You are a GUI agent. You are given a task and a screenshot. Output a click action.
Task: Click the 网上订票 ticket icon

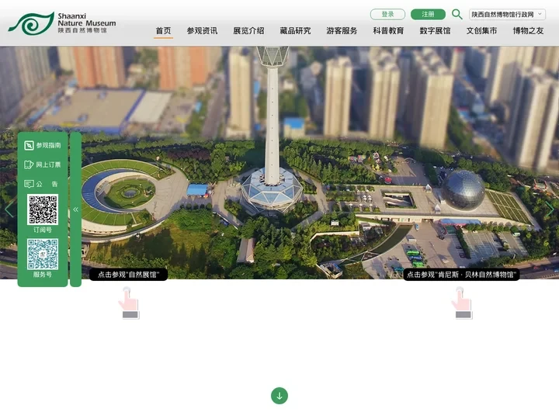(29, 164)
